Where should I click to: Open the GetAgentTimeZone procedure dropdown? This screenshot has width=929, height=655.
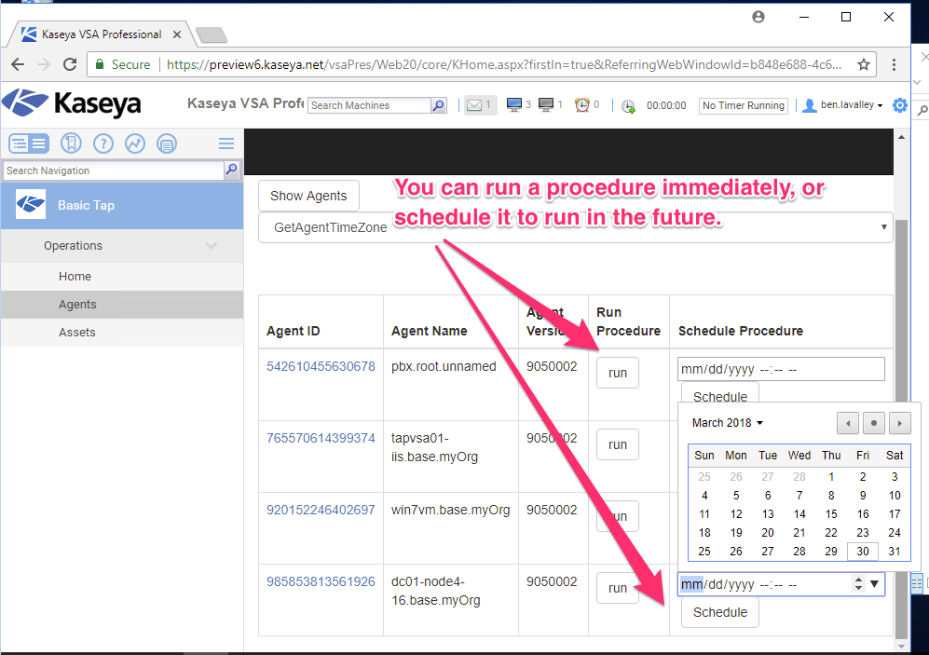pyautogui.click(x=575, y=227)
